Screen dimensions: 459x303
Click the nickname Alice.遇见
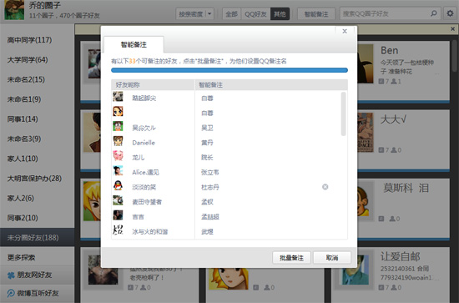(145, 172)
